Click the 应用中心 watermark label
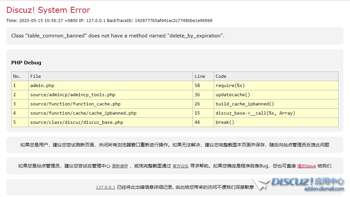This screenshot has height=197, width=350. (x=329, y=181)
